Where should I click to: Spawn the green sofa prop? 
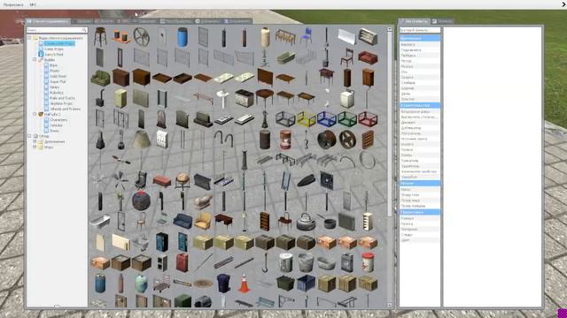(100, 78)
